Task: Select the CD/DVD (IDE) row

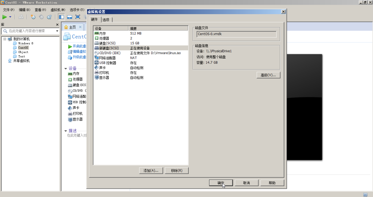Action: click(141, 53)
